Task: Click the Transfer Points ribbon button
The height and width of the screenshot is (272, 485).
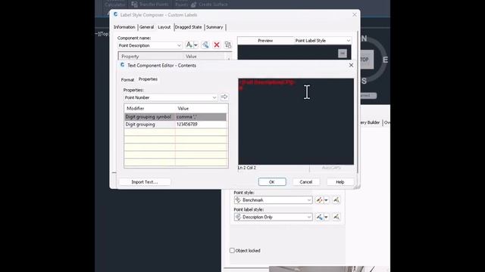Action: (150, 4)
